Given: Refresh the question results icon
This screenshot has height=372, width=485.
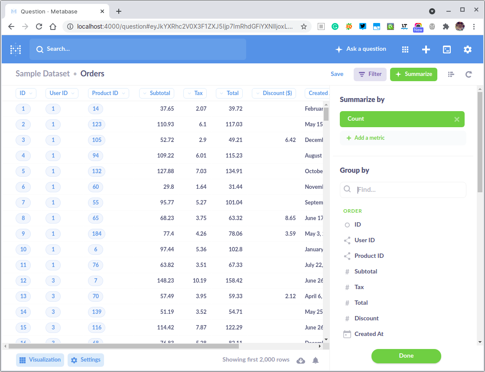Looking at the screenshot, I should tap(468, 74).
